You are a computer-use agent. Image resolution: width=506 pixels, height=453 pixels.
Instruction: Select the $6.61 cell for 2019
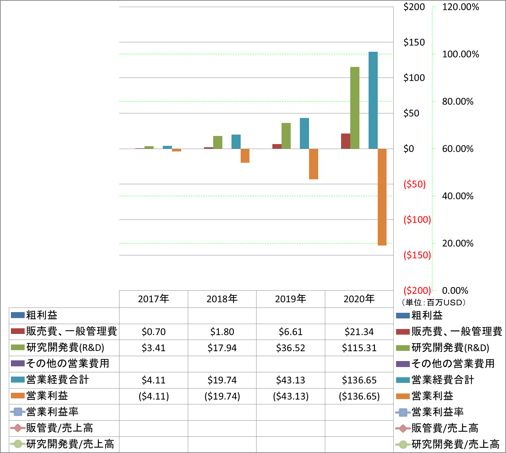(x=291, y=332)
